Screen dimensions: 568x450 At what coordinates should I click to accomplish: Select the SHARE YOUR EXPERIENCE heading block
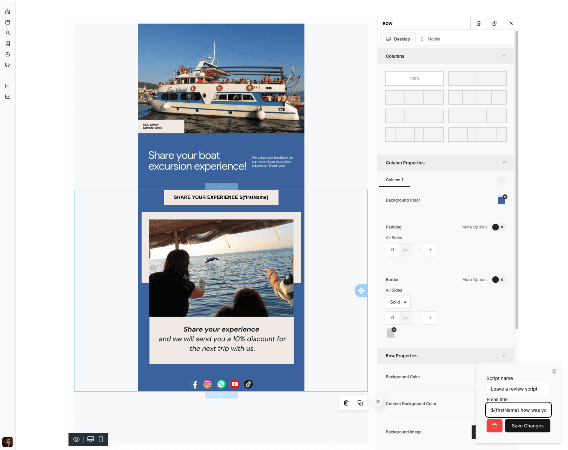pyautogui.click(x=221, y=198)
